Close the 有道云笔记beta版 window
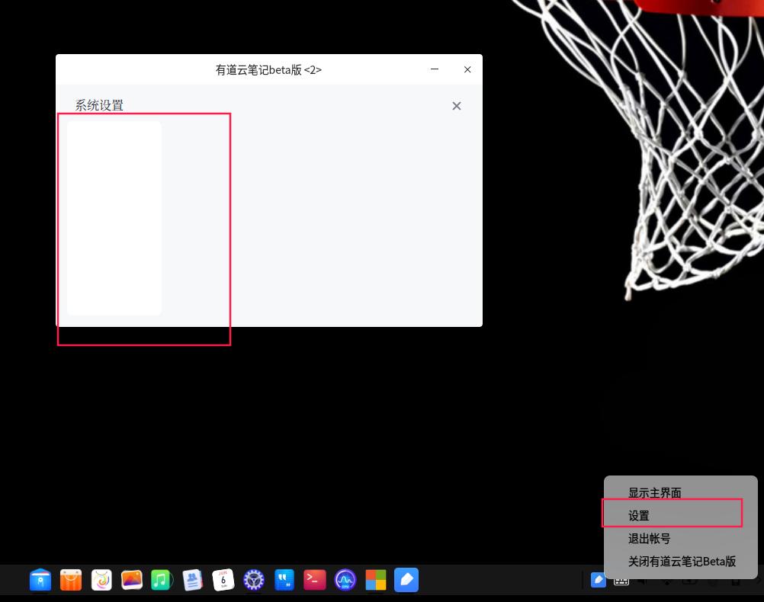764x602 pixels. click(467, 69)
